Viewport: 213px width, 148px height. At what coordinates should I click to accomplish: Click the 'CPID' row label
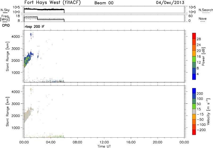(6, 25)
